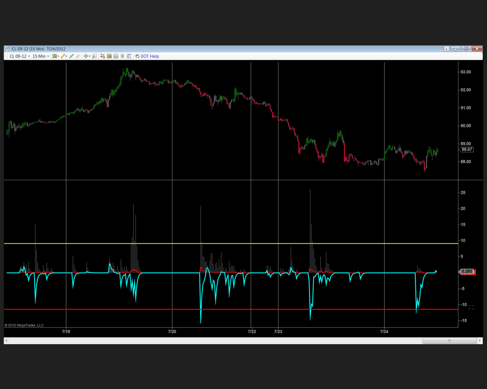Open the Strategies dollar-sign icon
Viewport: 487px width, 389px height.
(x=123, y=56)
